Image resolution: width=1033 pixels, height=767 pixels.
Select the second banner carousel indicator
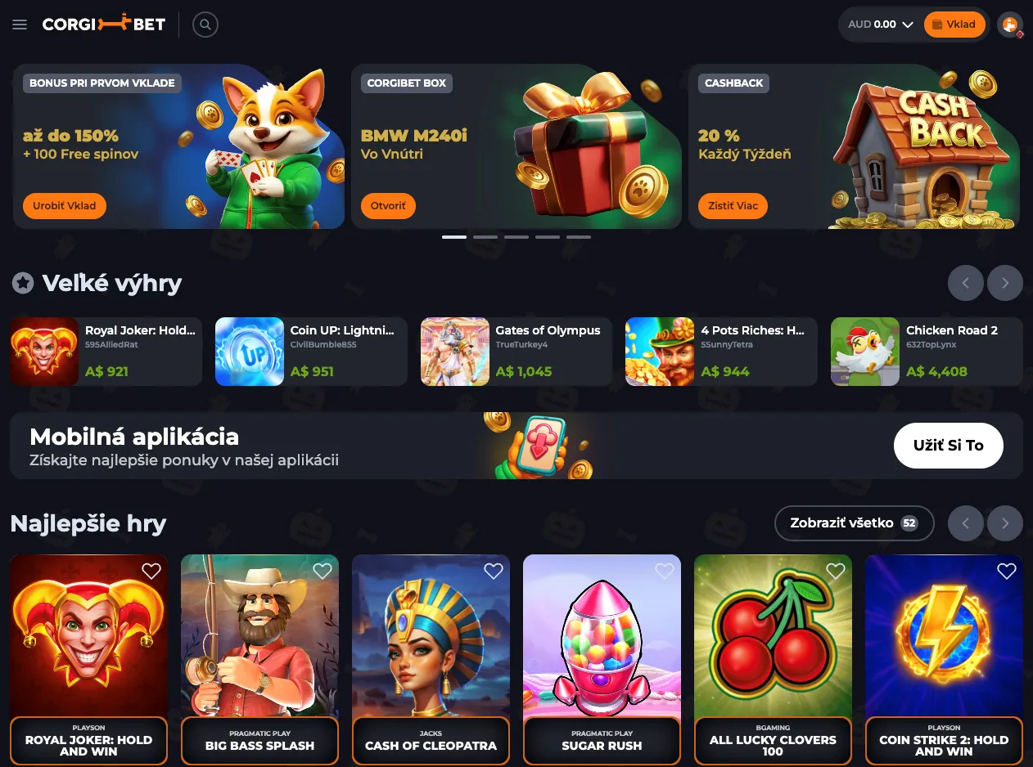[485, 237]
